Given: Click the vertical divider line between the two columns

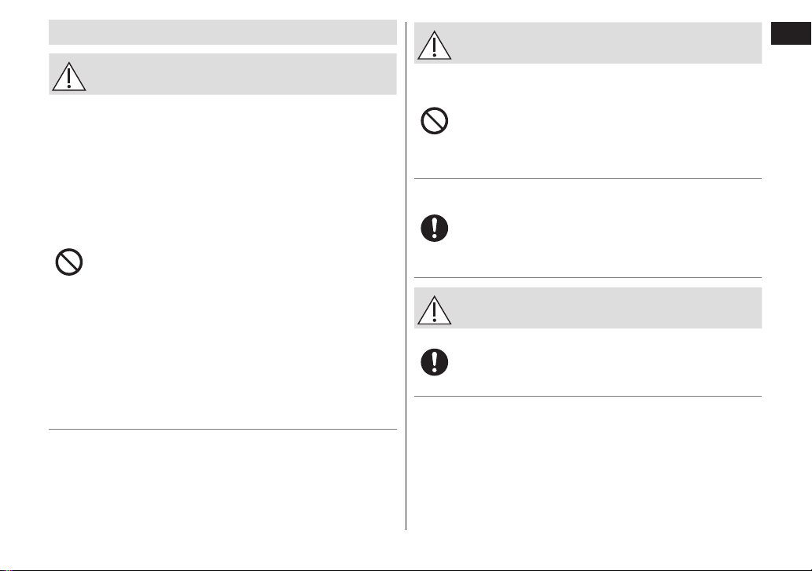Looking at the screenshot, I should click(x=406, y=276).
